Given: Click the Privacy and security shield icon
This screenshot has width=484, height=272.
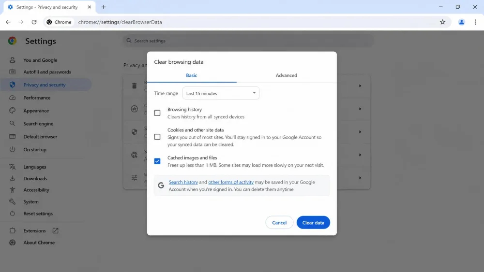Looking at the screenshot, I should coord(13,85).
